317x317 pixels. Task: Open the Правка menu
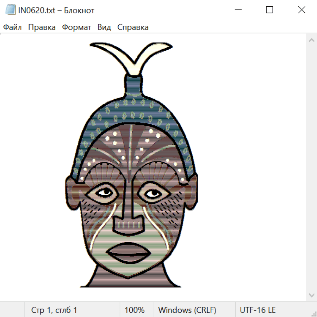(x=42, y=27)
